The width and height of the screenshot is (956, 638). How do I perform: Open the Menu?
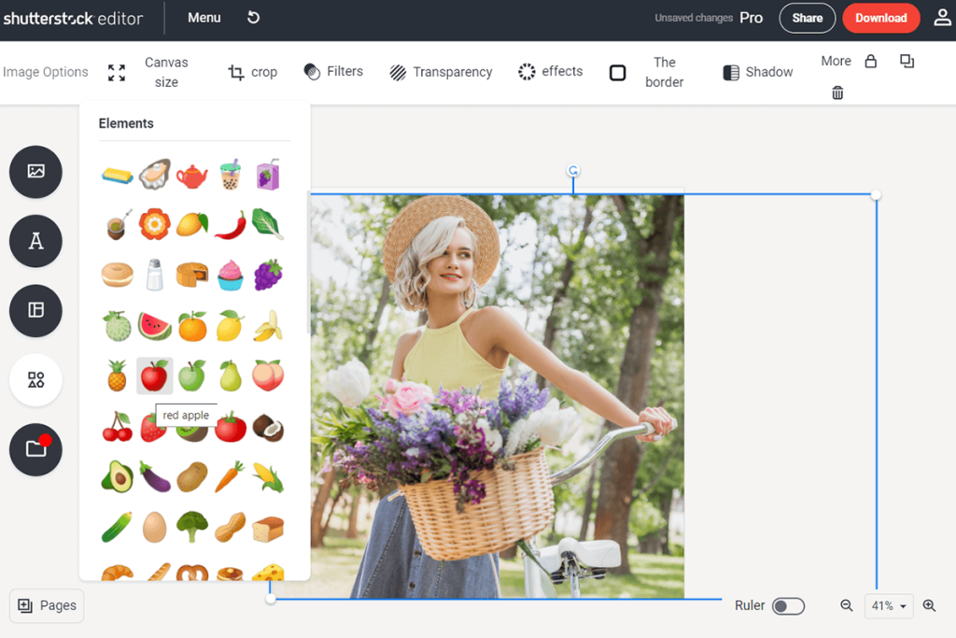point(204,17)
